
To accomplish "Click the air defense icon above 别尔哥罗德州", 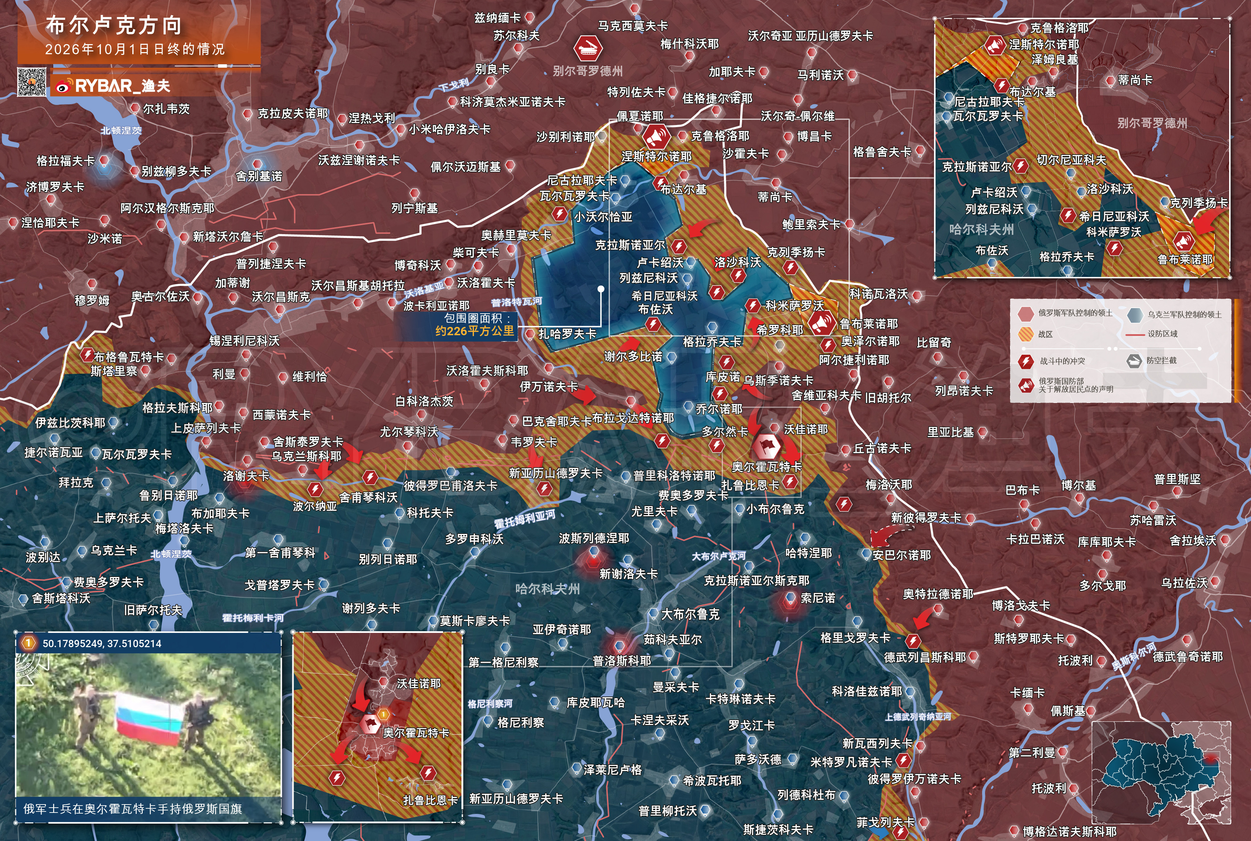I will point(588,49).
